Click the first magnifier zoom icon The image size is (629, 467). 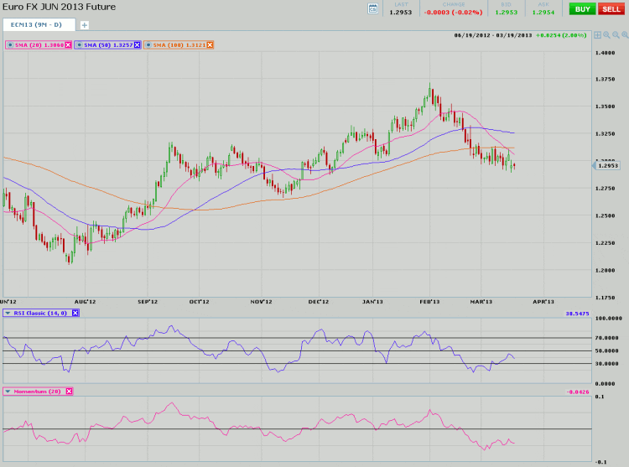click(x=606, y=35)
